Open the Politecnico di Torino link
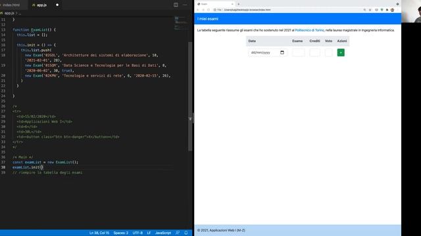The width and height of the screenshot is (421, 236). pyautogui.click(x=309, y=30)
